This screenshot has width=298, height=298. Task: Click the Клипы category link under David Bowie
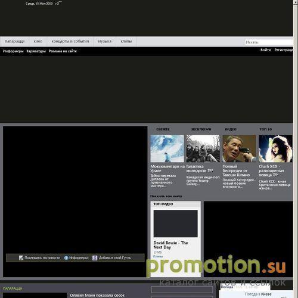click(x=158, y=256)
